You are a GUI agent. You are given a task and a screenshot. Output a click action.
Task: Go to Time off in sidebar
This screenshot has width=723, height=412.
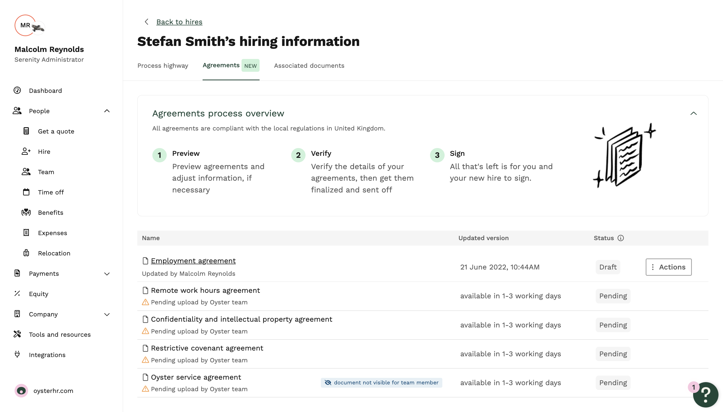[x=51, y=192]
